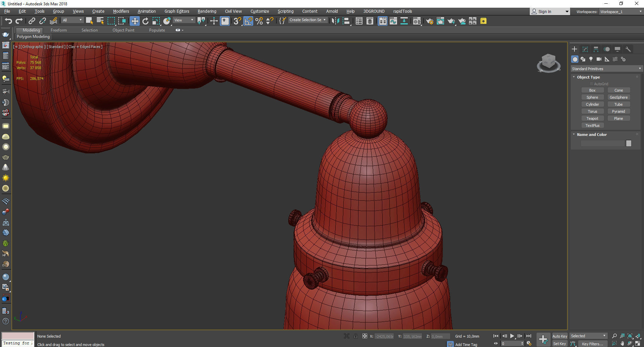Select the Lights category icon
644x347 pixels.
[591, 59]
